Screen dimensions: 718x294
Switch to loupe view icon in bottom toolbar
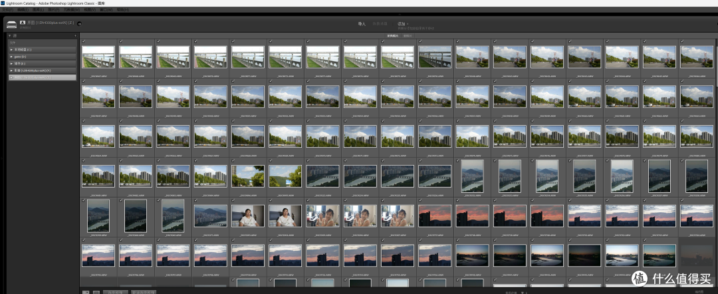coord(96,292)
